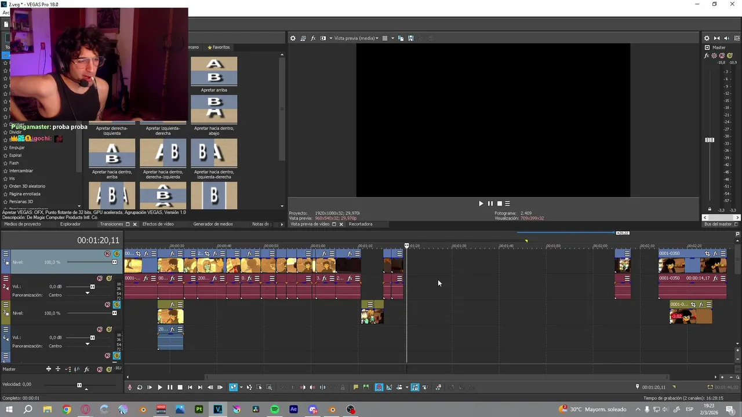
Task: Select the Envelope edit tool
Action: tap(249, 387)
